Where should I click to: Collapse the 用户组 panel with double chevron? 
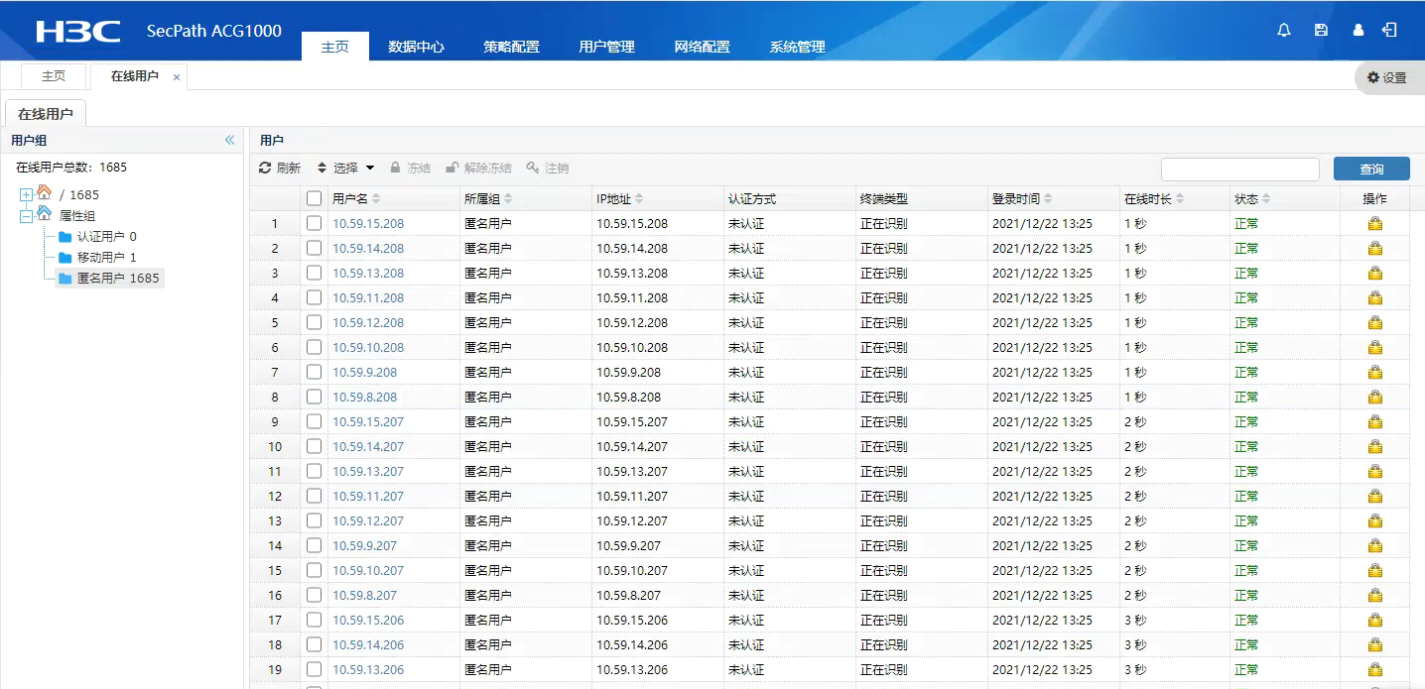tap(230, 141)
